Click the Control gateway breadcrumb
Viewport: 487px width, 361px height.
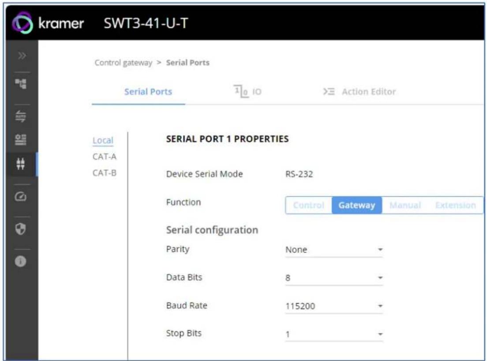pos(124,63)
